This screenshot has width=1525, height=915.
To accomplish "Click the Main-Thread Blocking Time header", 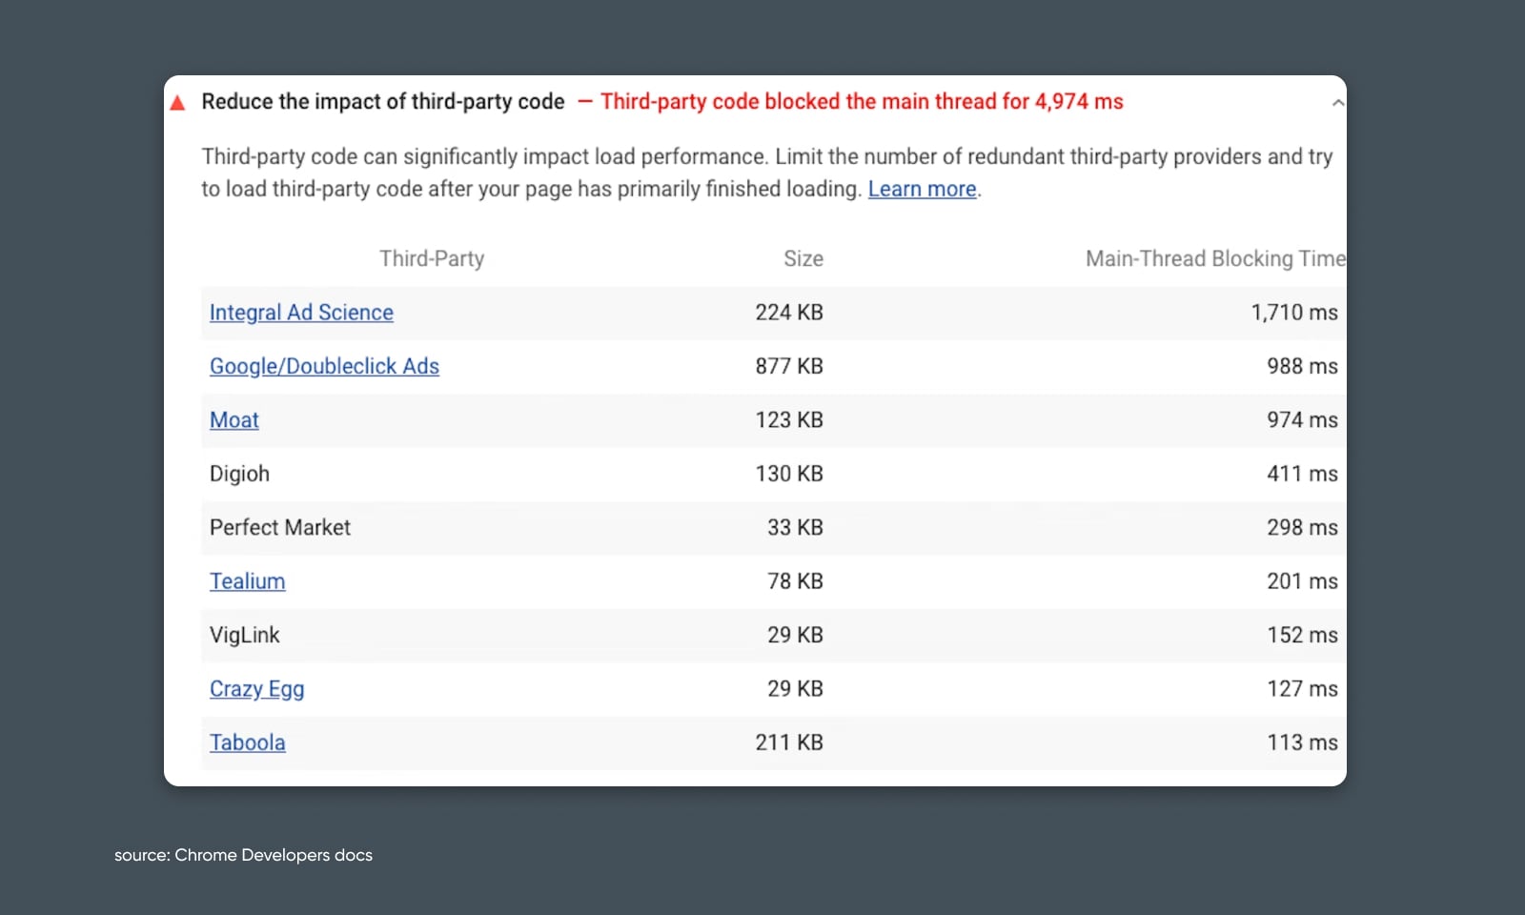I will click(x=1214, y=258).
